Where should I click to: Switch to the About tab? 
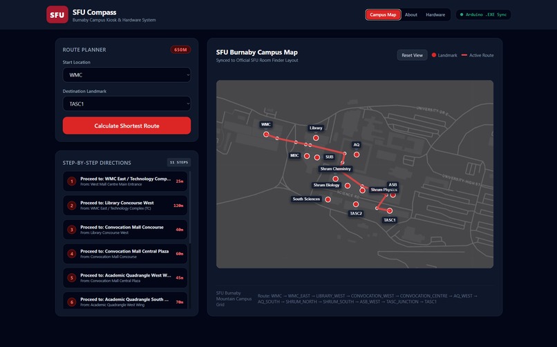[411, 14]
